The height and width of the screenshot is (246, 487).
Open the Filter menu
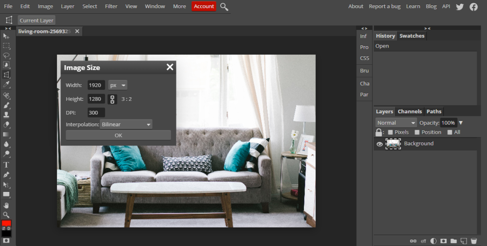click(x=111, y=6)
